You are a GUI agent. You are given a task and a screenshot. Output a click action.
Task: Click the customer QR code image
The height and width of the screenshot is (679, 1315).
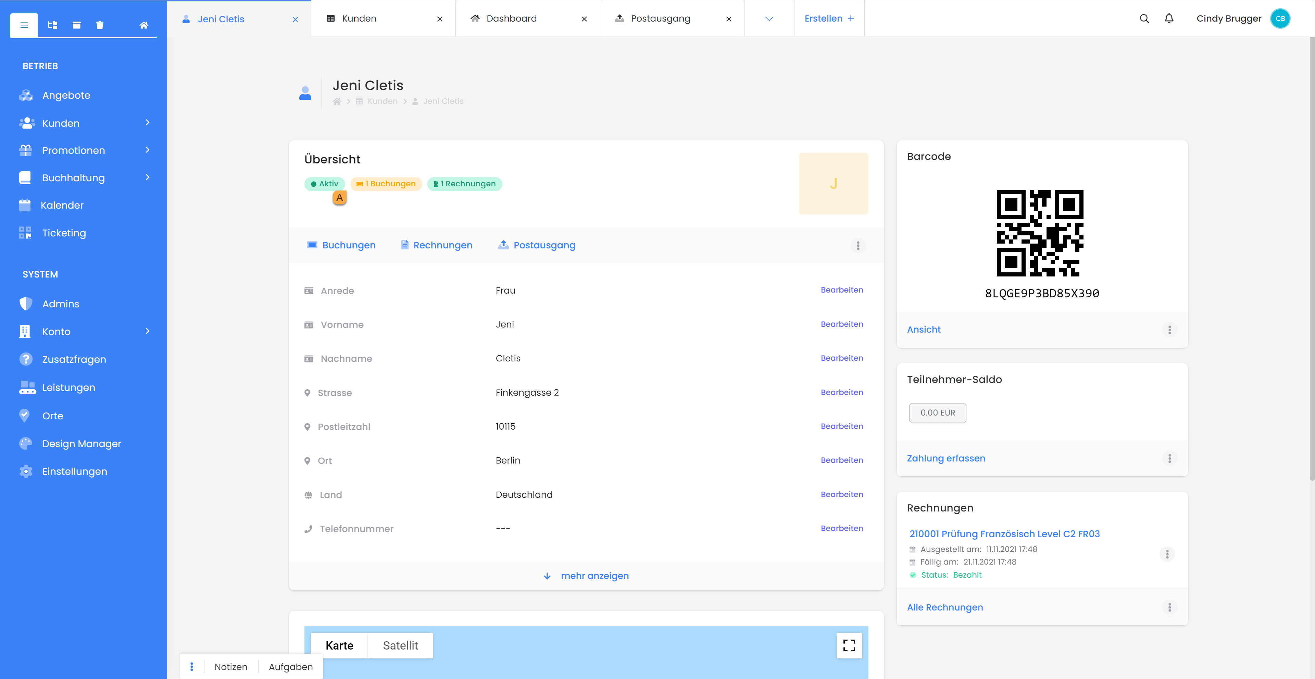[1040, 233]
